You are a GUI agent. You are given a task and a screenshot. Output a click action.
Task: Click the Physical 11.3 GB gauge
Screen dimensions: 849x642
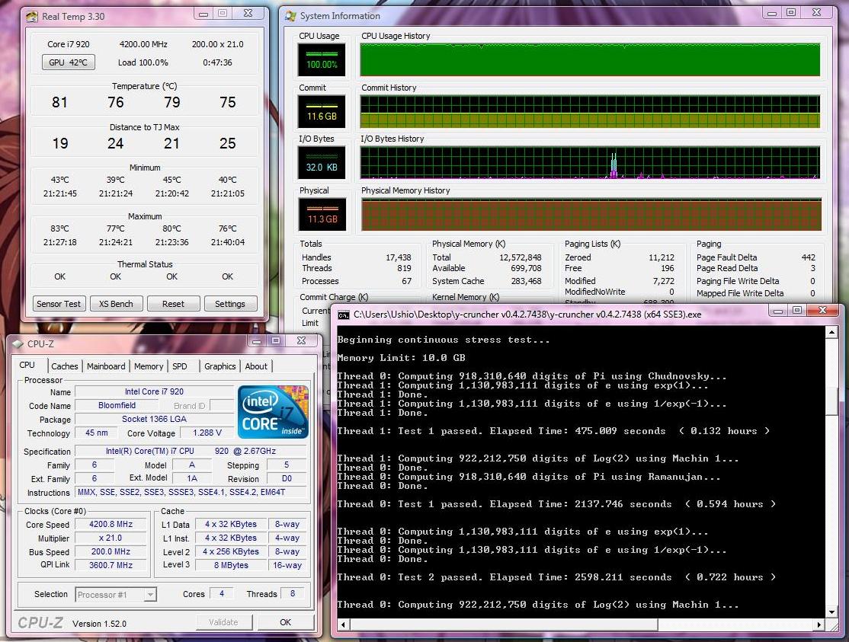point(322,214)
